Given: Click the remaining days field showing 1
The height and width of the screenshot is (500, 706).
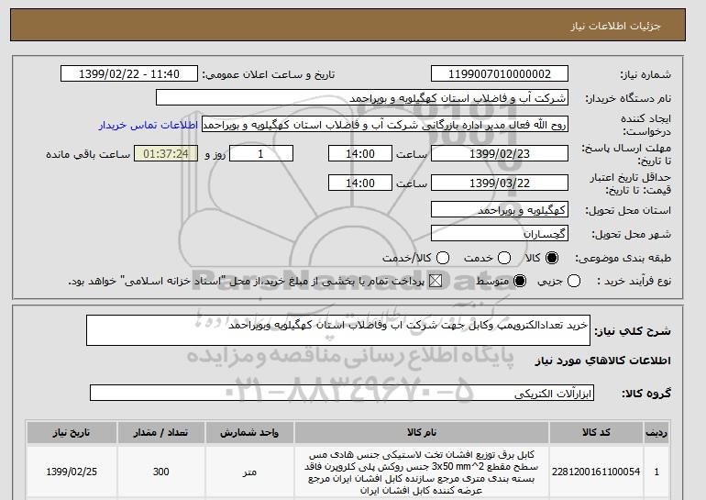Looking at the screenshot, I should point(261,153).
